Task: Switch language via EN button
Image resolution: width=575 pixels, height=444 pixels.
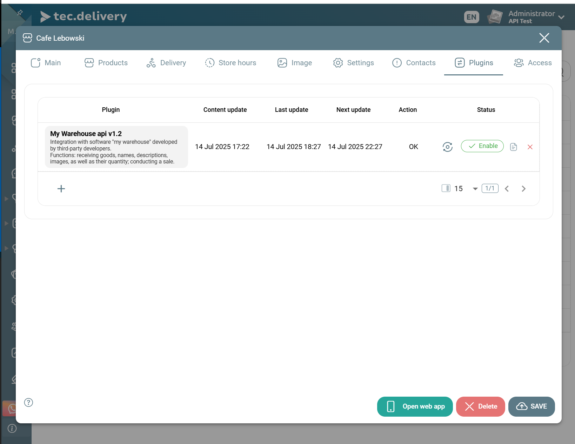Action: click(472, 17)
